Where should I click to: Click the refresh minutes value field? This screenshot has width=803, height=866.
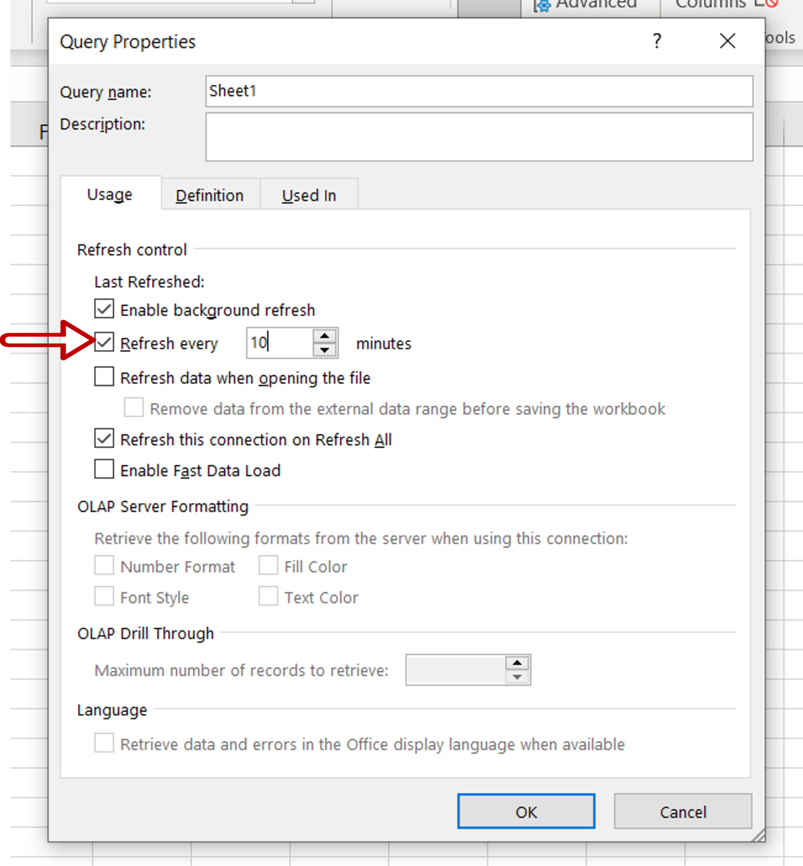279,343
